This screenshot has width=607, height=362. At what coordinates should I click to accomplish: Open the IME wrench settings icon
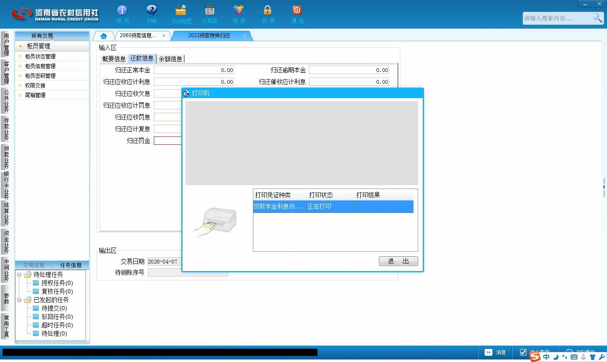602,357
